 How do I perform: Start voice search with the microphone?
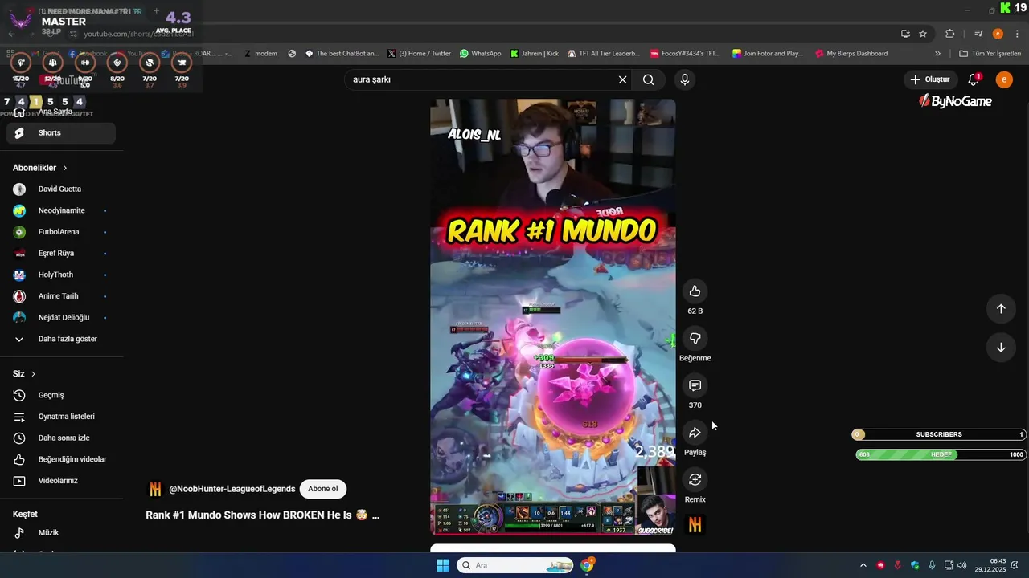684,79
